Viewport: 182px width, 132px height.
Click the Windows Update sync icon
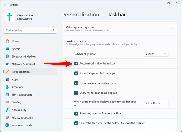7,125
